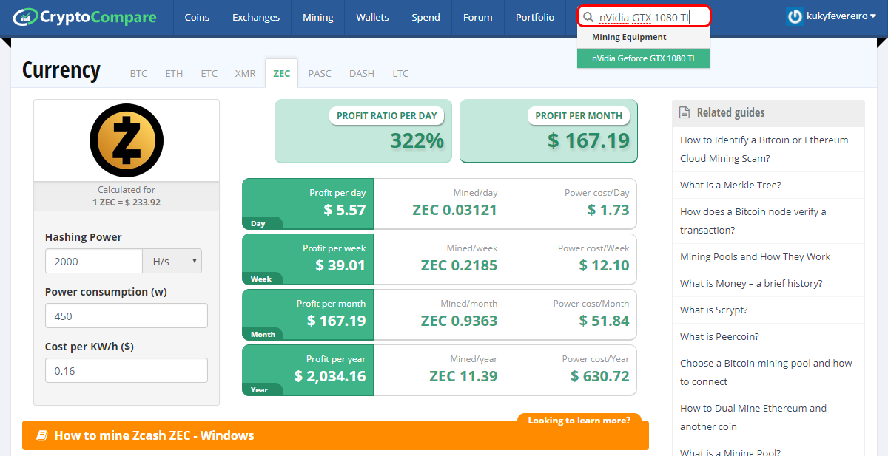Click the Related guides document icon
This screenshot has width=888, height=456.
[684, 112]
